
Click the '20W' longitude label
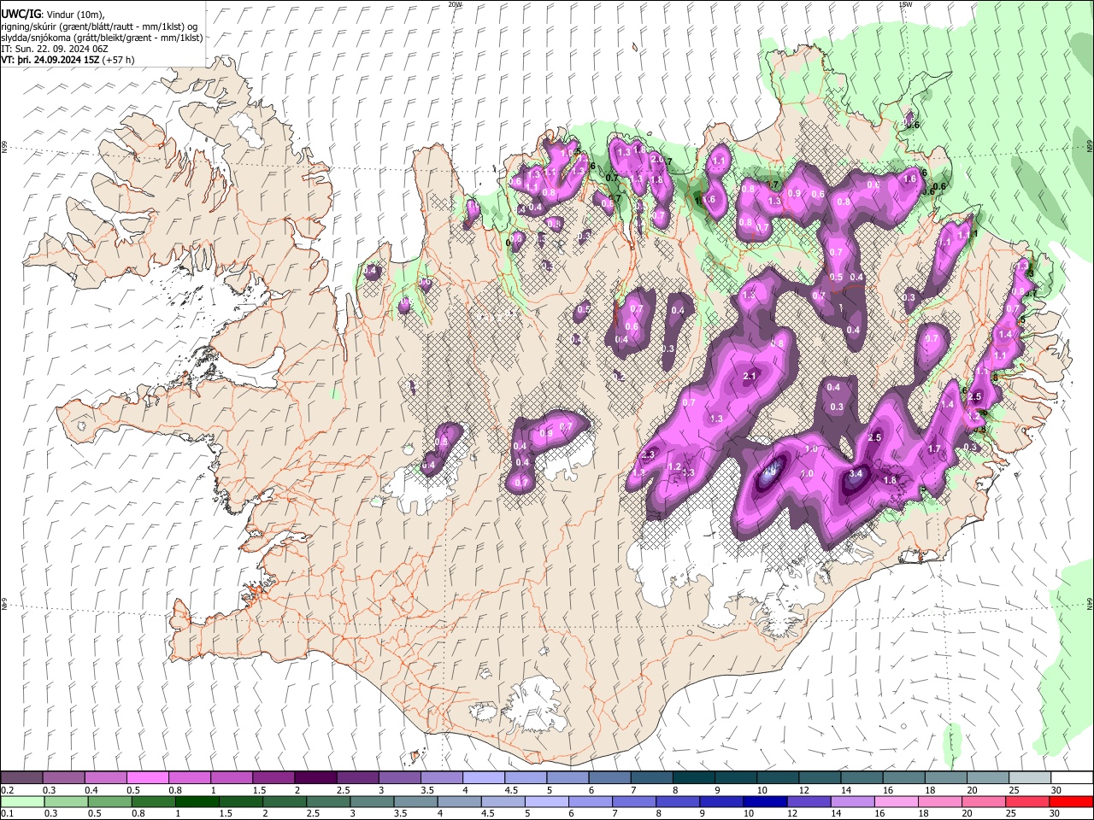[455, 4]
